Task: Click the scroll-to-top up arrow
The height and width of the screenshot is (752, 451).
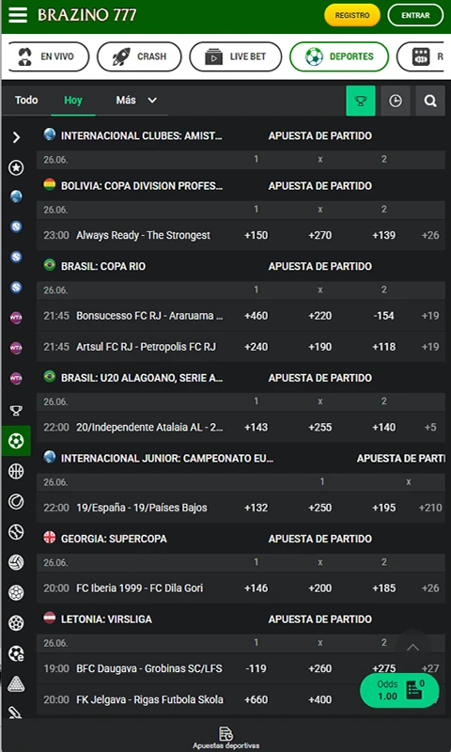Action: pos(412,648)
